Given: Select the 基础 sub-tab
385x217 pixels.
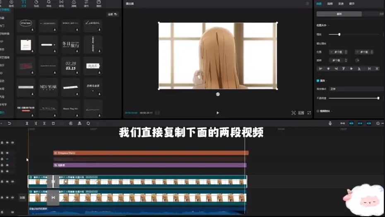Looking at the screenshot, I should 339,14.
